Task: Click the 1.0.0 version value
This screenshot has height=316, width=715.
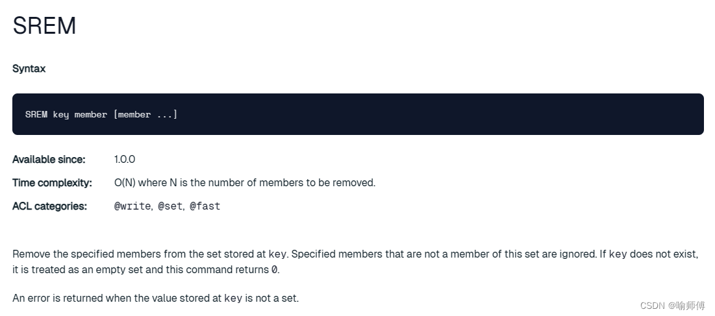Action: click(125, 160)
